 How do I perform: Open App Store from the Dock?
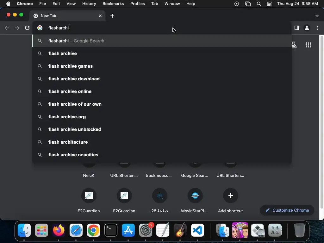(128, 230)
